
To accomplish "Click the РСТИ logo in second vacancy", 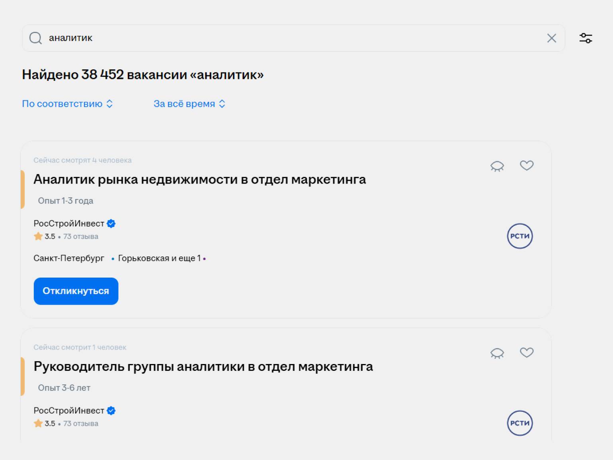I will [x=519, y=423].
